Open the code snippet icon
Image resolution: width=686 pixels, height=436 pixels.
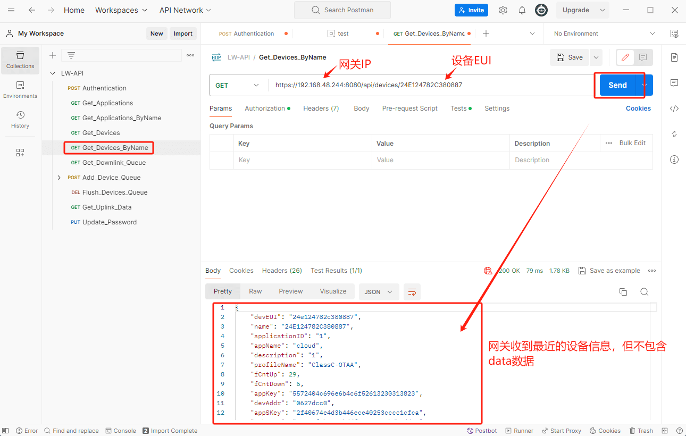[674, 108]
